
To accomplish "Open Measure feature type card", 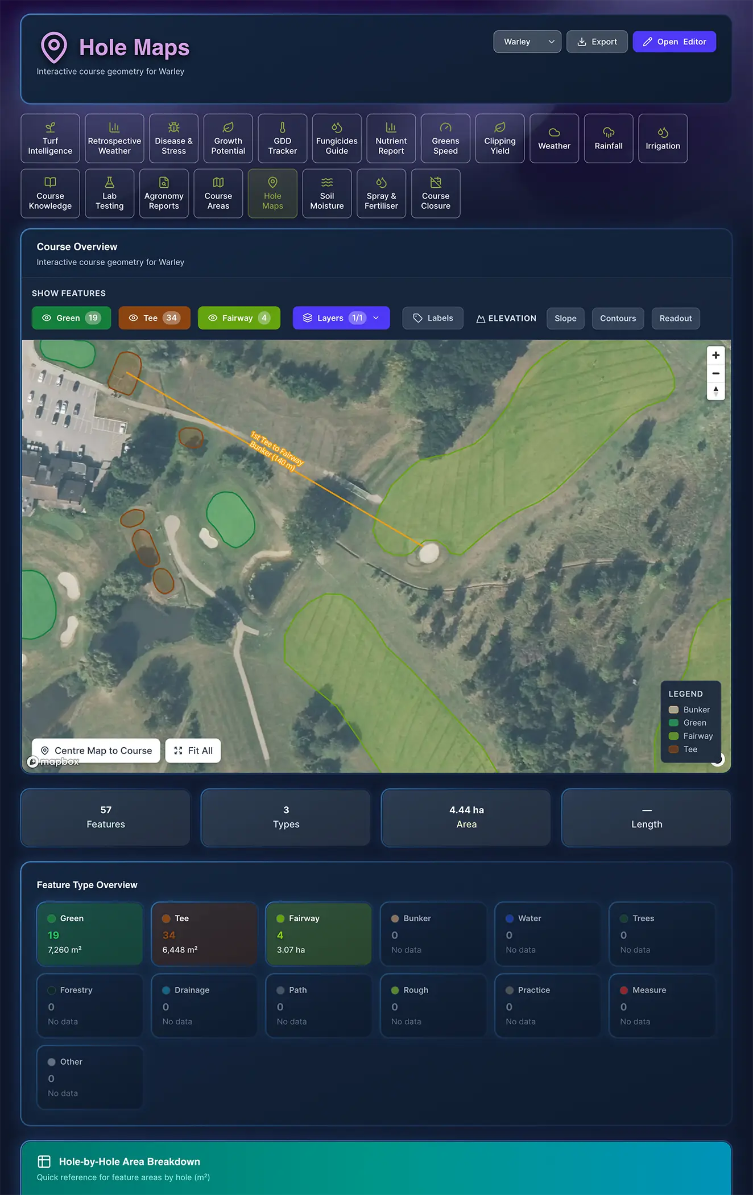I will tap(663, 1006).
